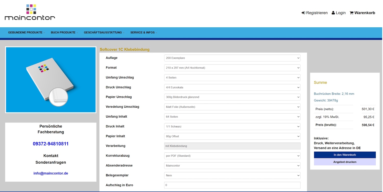The width and height of the screenshot is (383, 192).
Task: Expand the Format dropdown
Action: 232,68
